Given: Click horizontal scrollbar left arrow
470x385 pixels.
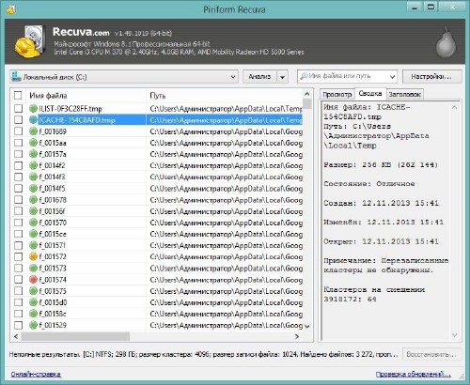Looking at the screenshot, I should [x=16, y=336].
